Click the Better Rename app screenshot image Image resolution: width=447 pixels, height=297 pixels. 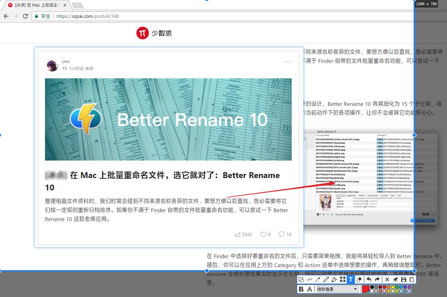point(370,178)
